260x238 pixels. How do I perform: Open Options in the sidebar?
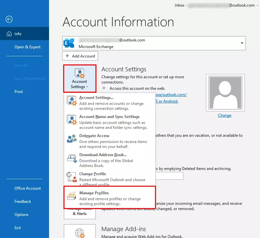[25, 214]
